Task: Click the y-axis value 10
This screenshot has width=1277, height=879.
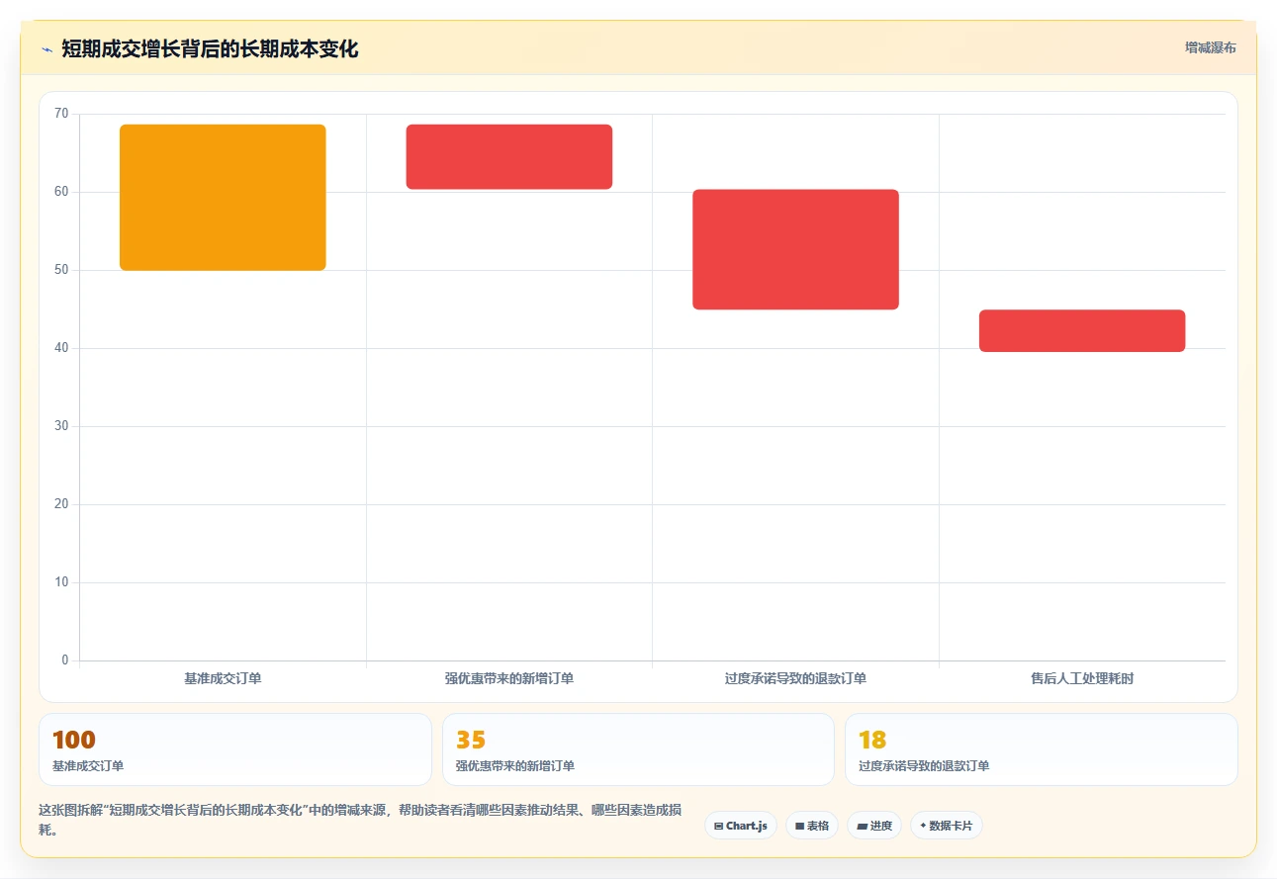Action: point(61,582)
